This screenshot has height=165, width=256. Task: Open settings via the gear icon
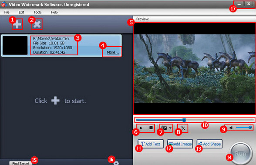(x=116, y=163)
